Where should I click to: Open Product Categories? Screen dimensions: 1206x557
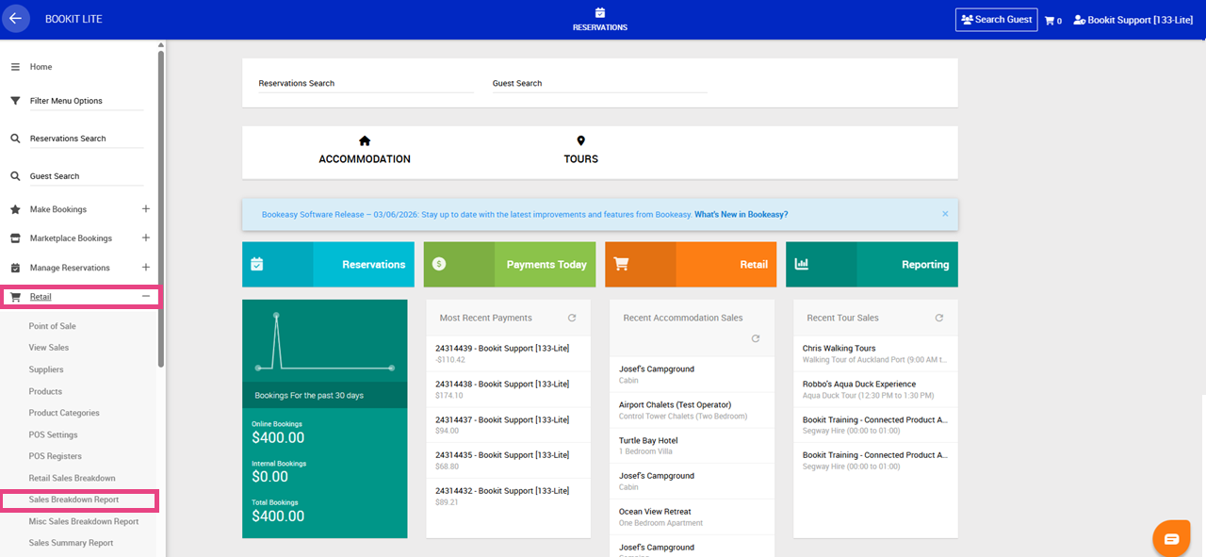point(64,413)
